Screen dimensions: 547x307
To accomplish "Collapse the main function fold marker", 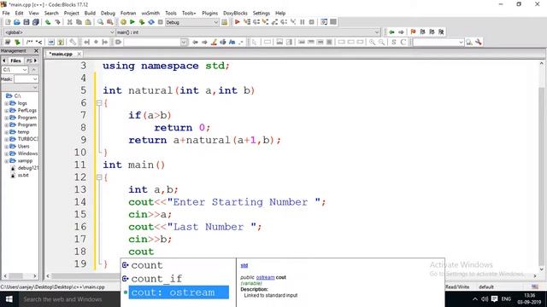I will (x=99, y=177).
